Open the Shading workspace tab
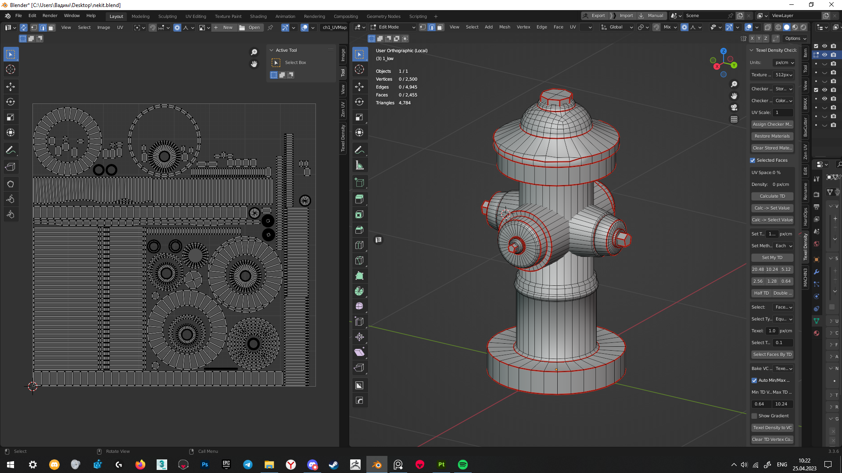Screen dimensions: 842x473 (x=258, y=16)
